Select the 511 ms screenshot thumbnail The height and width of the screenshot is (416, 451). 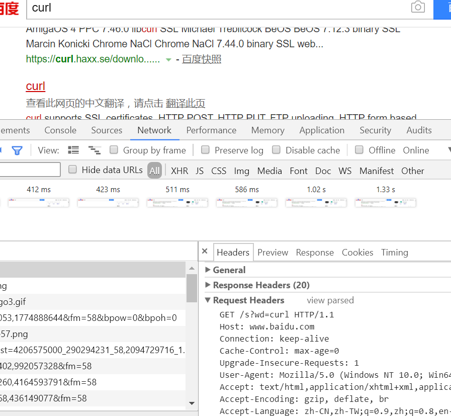point(177,203)
